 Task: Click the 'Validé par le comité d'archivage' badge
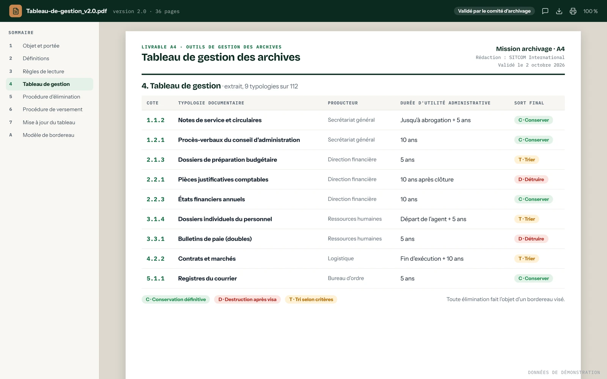pyautogui.click(x=494, y=11)
